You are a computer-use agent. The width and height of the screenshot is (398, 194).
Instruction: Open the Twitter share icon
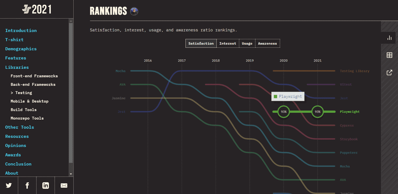[x=9, y=186]
